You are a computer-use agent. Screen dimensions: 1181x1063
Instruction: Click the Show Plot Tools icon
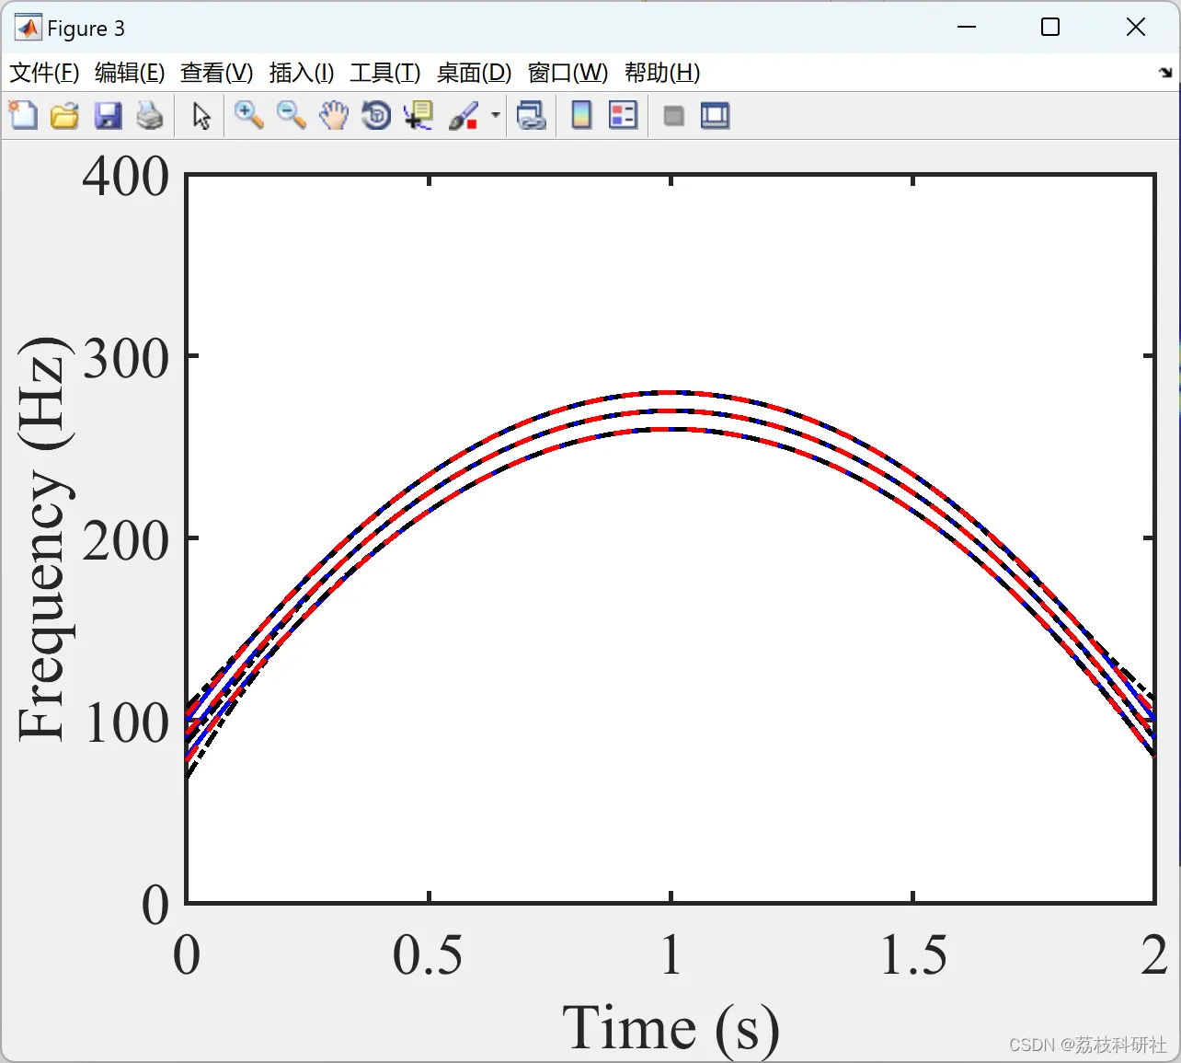tap(715, 116)
